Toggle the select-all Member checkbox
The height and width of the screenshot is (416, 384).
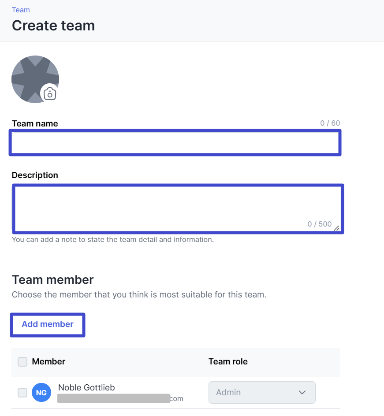22,362
